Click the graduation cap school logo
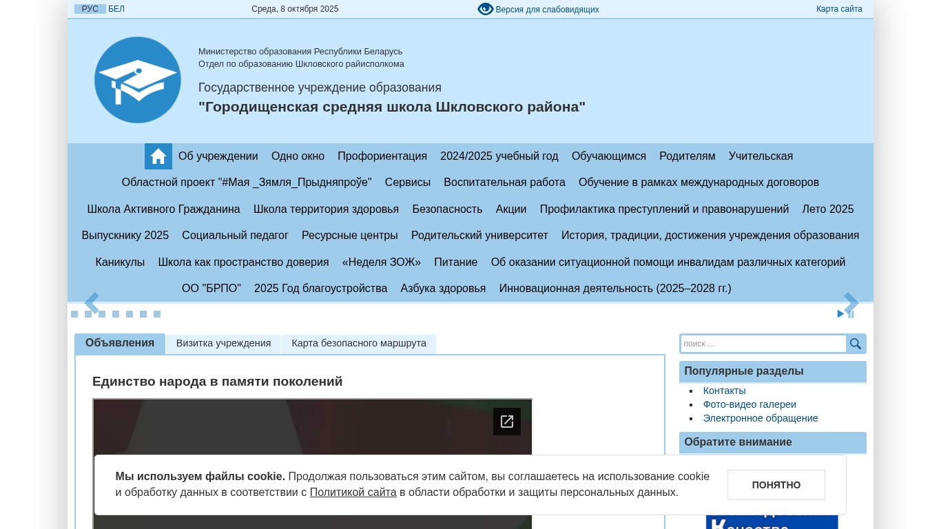The height and width of the screenshot is (529, 941). click(138, 80)
